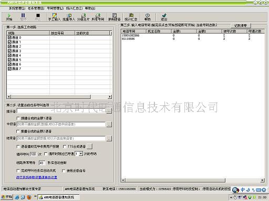Screen dimensions: 269x201
Task: Click ABS电话语音通知系统 taskbar button
Action: coord(58,197)
